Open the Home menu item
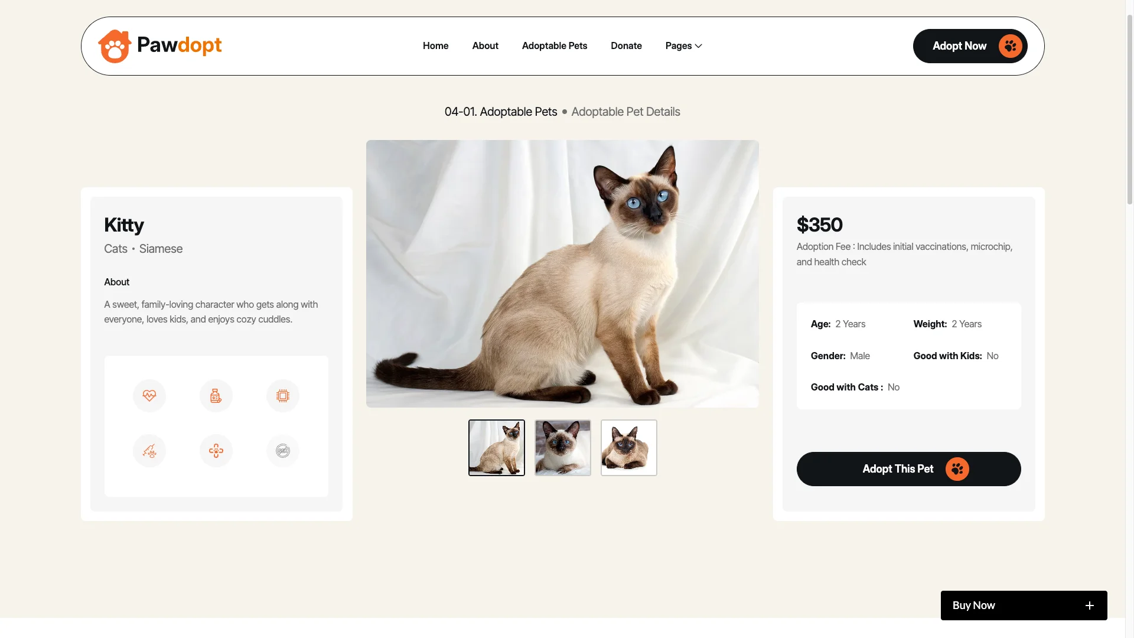Screen dimensions: 1134x638 (x=436, y=46)
